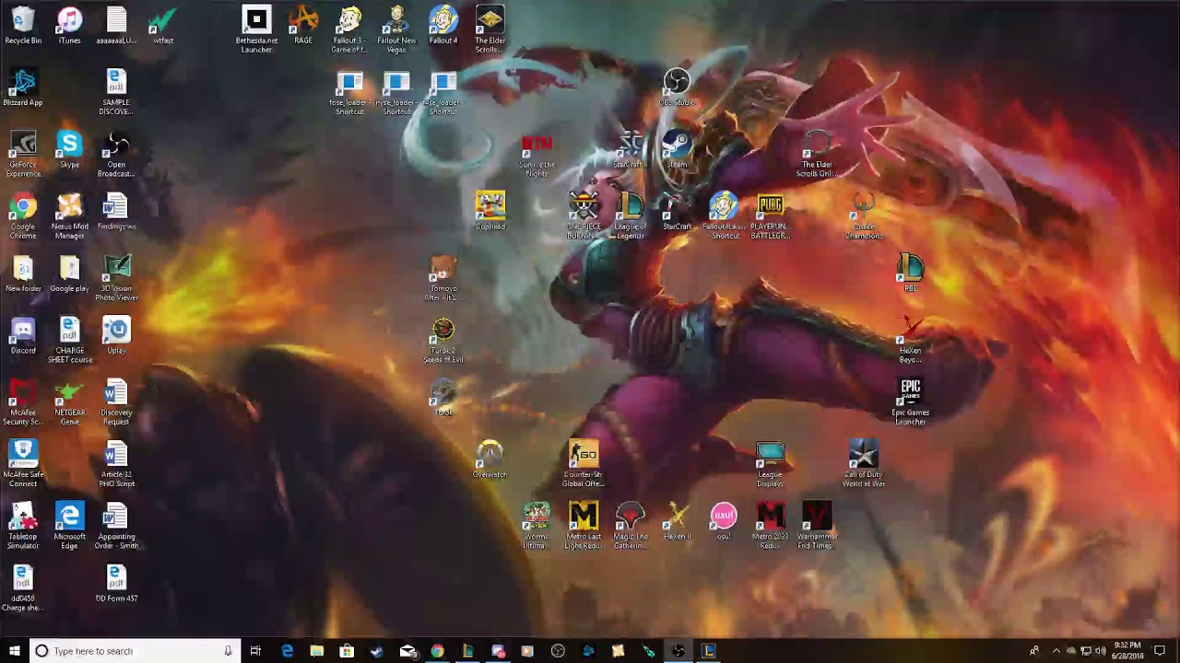Select the wtfast shortcut icon

click(x=163, y=25)
